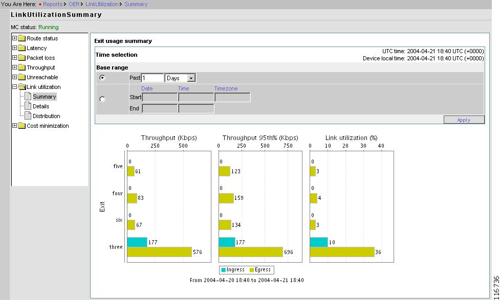
Task: Click the Unreachable folder icon
Action: point(21,77)
